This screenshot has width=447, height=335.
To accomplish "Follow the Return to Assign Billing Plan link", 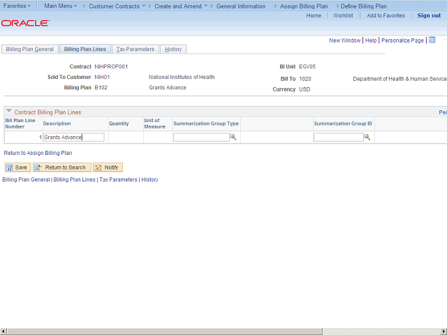I will pyautogui.click(x=38, y=153).
